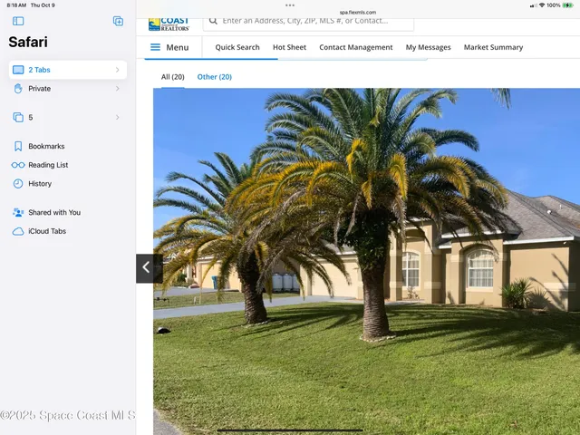This screenshot has width=580, height=435.
Task: Expand the 2 Tabs group chevron
Action: [117, 70]
